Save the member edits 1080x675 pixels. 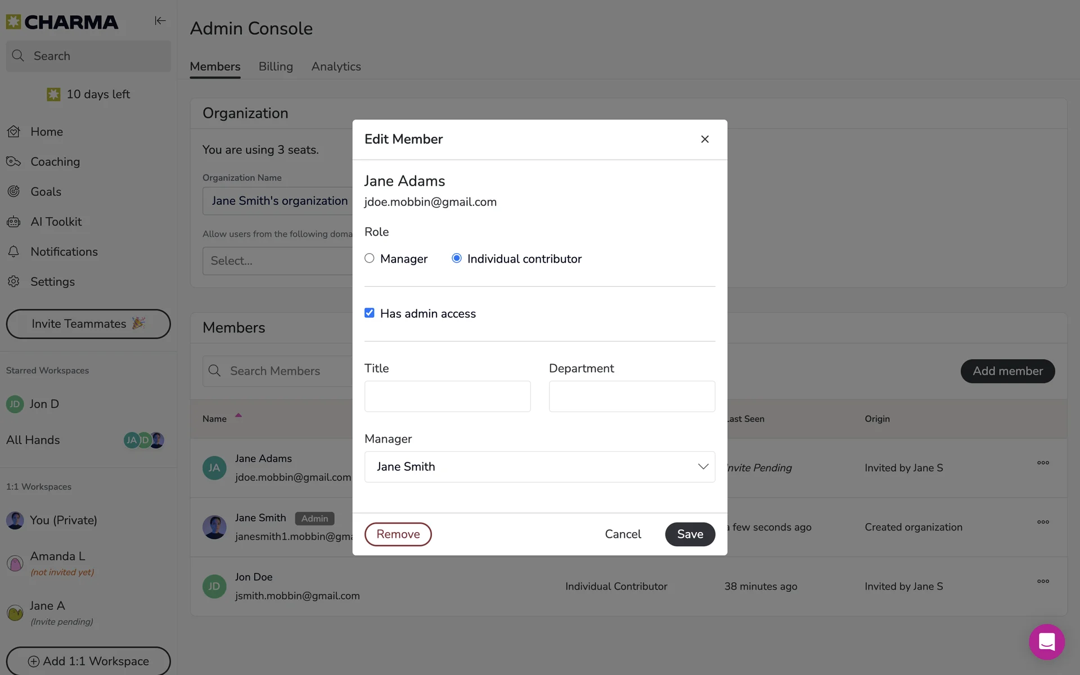(690, 534)
